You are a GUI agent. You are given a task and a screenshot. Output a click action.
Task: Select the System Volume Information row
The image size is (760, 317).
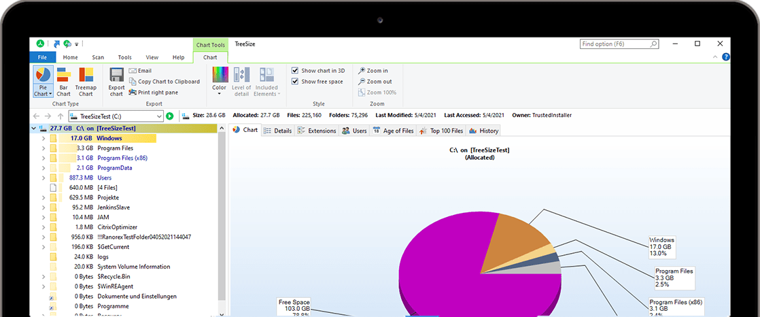[124, 267]
